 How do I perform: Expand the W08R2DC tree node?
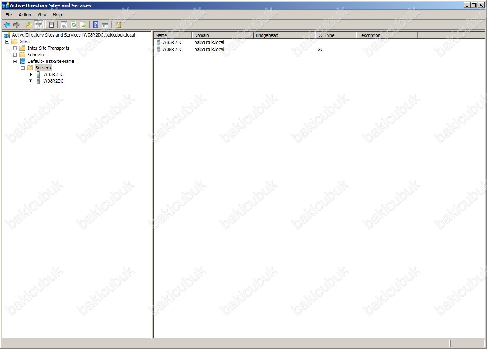pyautogui.click(x=30, y=81)
